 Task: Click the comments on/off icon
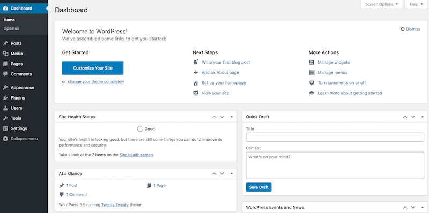click(312, 83)
